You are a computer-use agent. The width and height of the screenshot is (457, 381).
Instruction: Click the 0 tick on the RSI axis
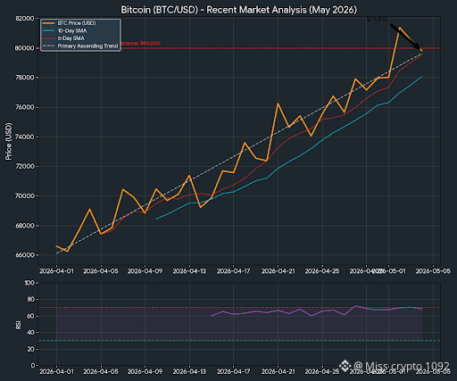click(x=33, y=366)
